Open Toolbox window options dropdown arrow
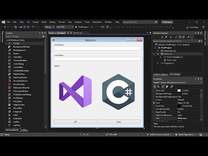Image resolution: width=208 pixels, height=156 pixels. click(40, 33)
